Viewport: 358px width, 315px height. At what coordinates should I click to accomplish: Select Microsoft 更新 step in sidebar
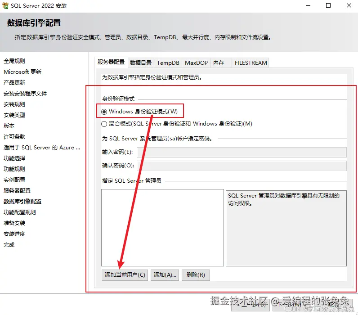(x=22, y=72)
